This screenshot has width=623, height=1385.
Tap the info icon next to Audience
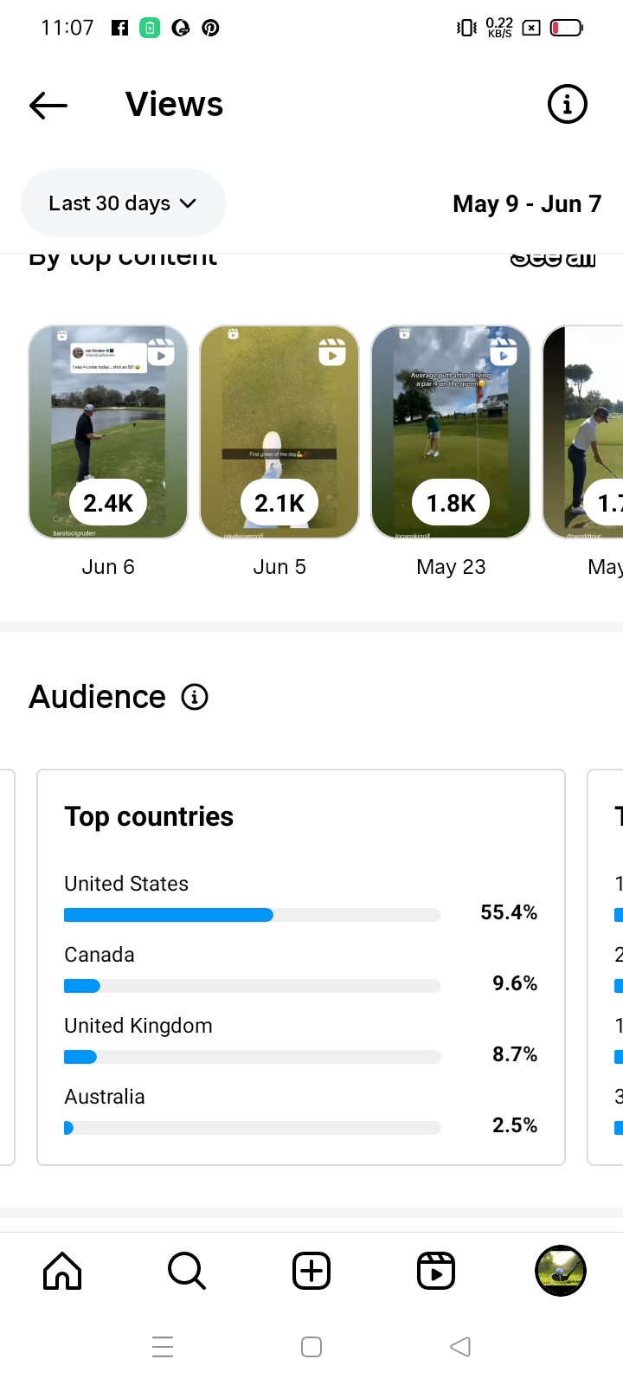point(195,697)
